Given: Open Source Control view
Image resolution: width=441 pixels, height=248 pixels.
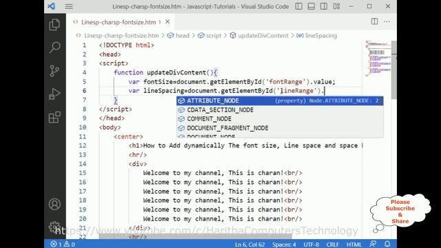Looking at the screenshot, I should [x=54, y=70].
